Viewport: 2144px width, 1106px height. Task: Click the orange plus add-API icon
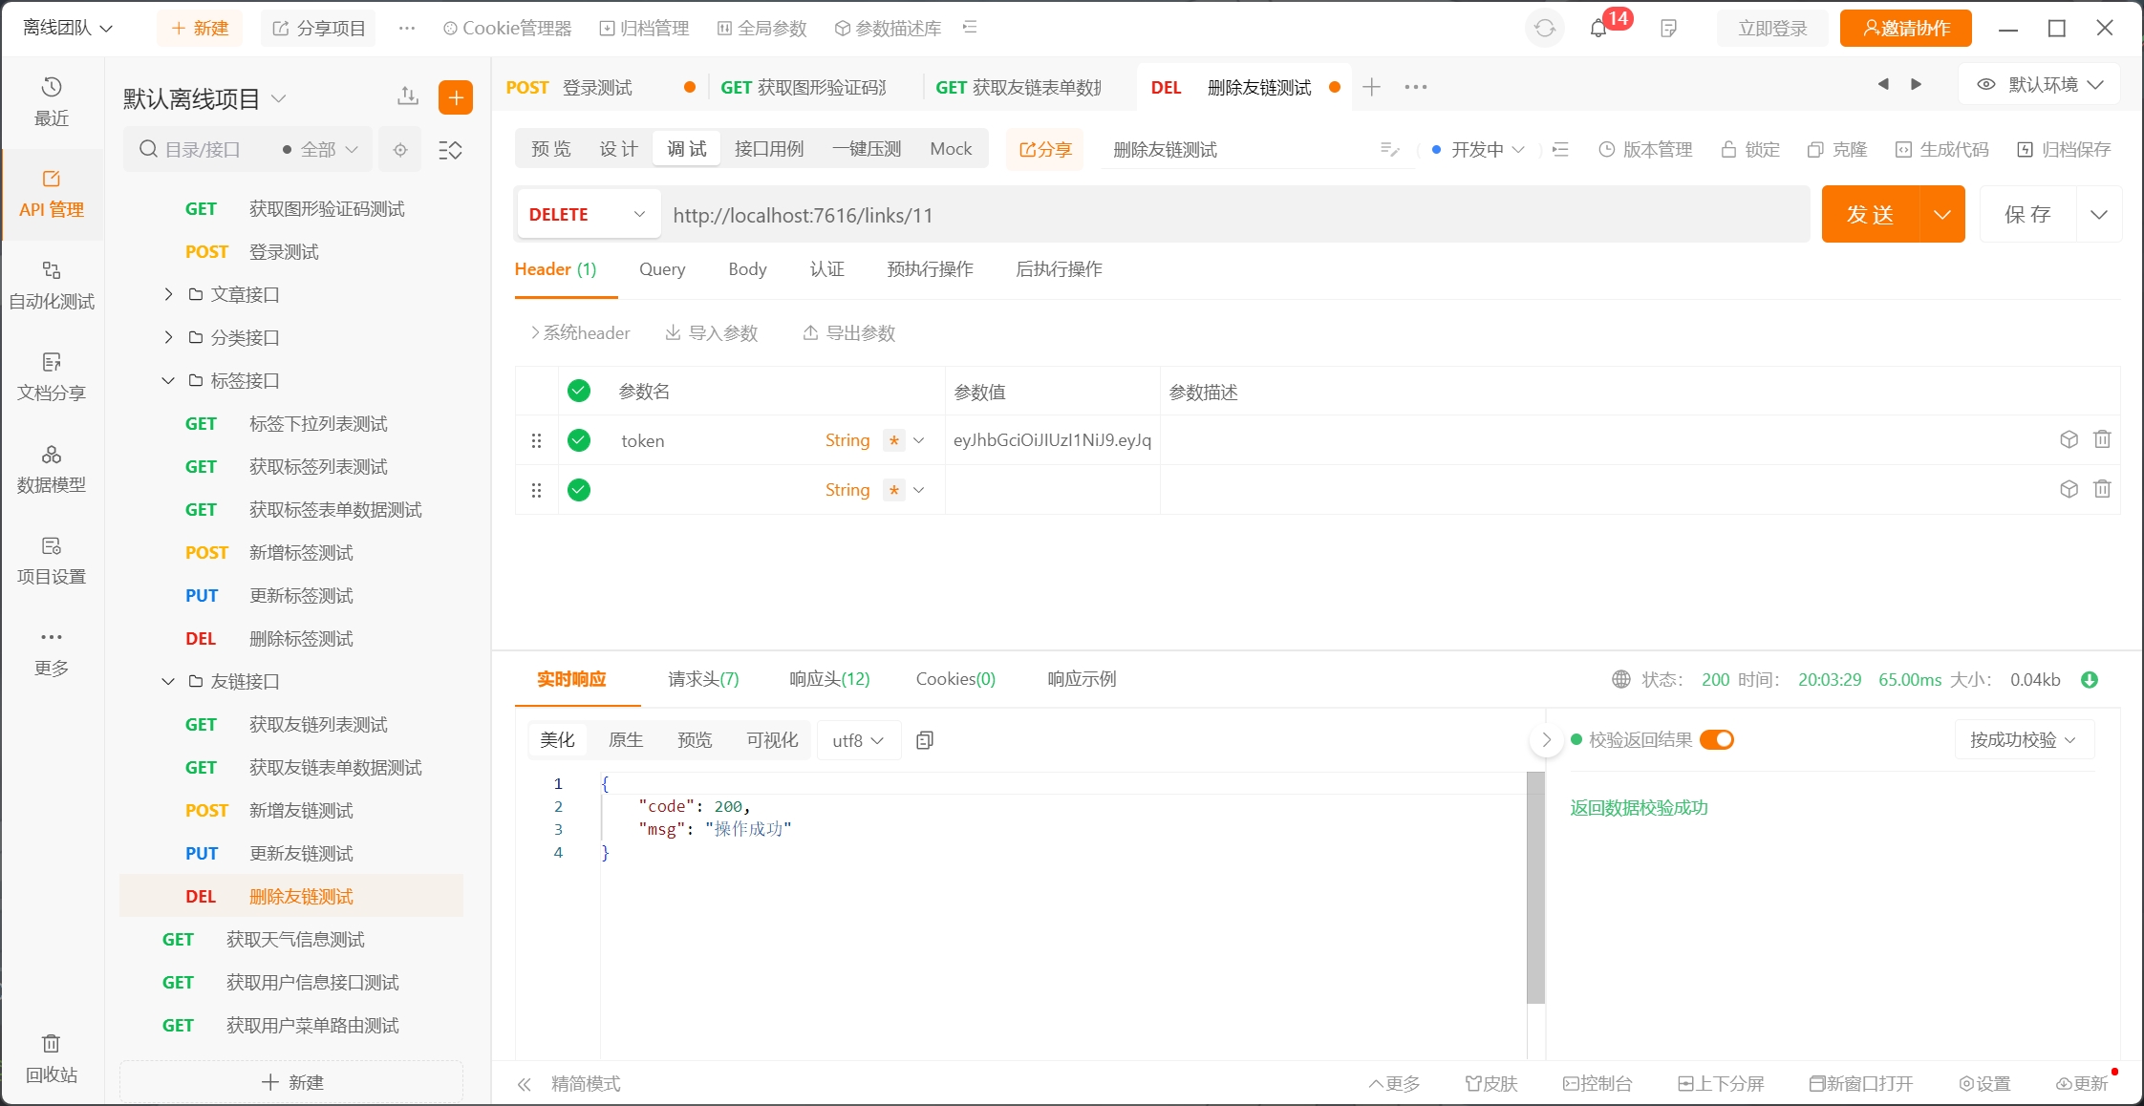[456, 97]
